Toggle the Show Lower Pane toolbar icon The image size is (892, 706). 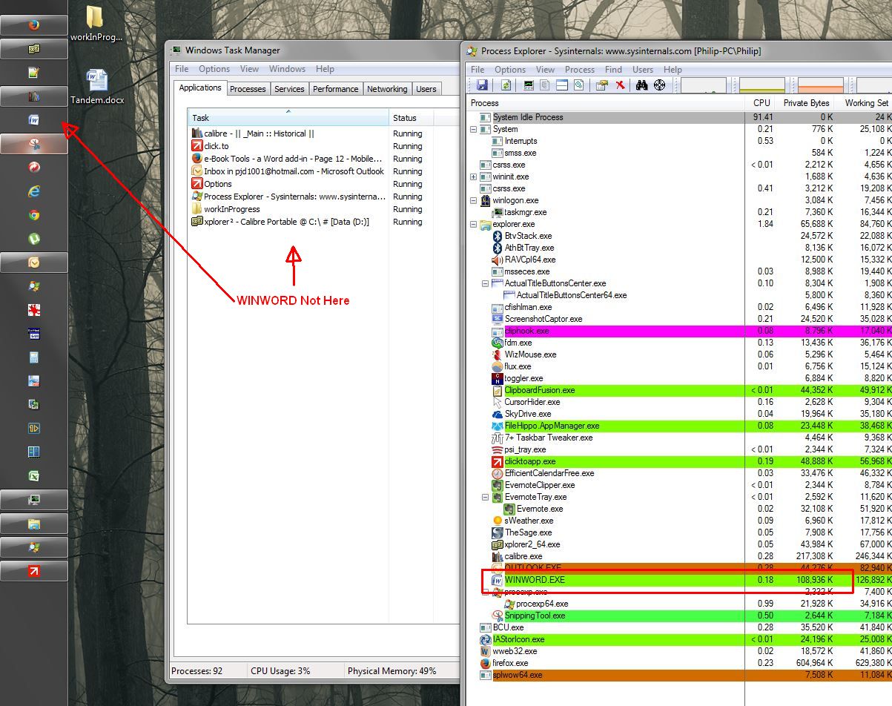561,85
